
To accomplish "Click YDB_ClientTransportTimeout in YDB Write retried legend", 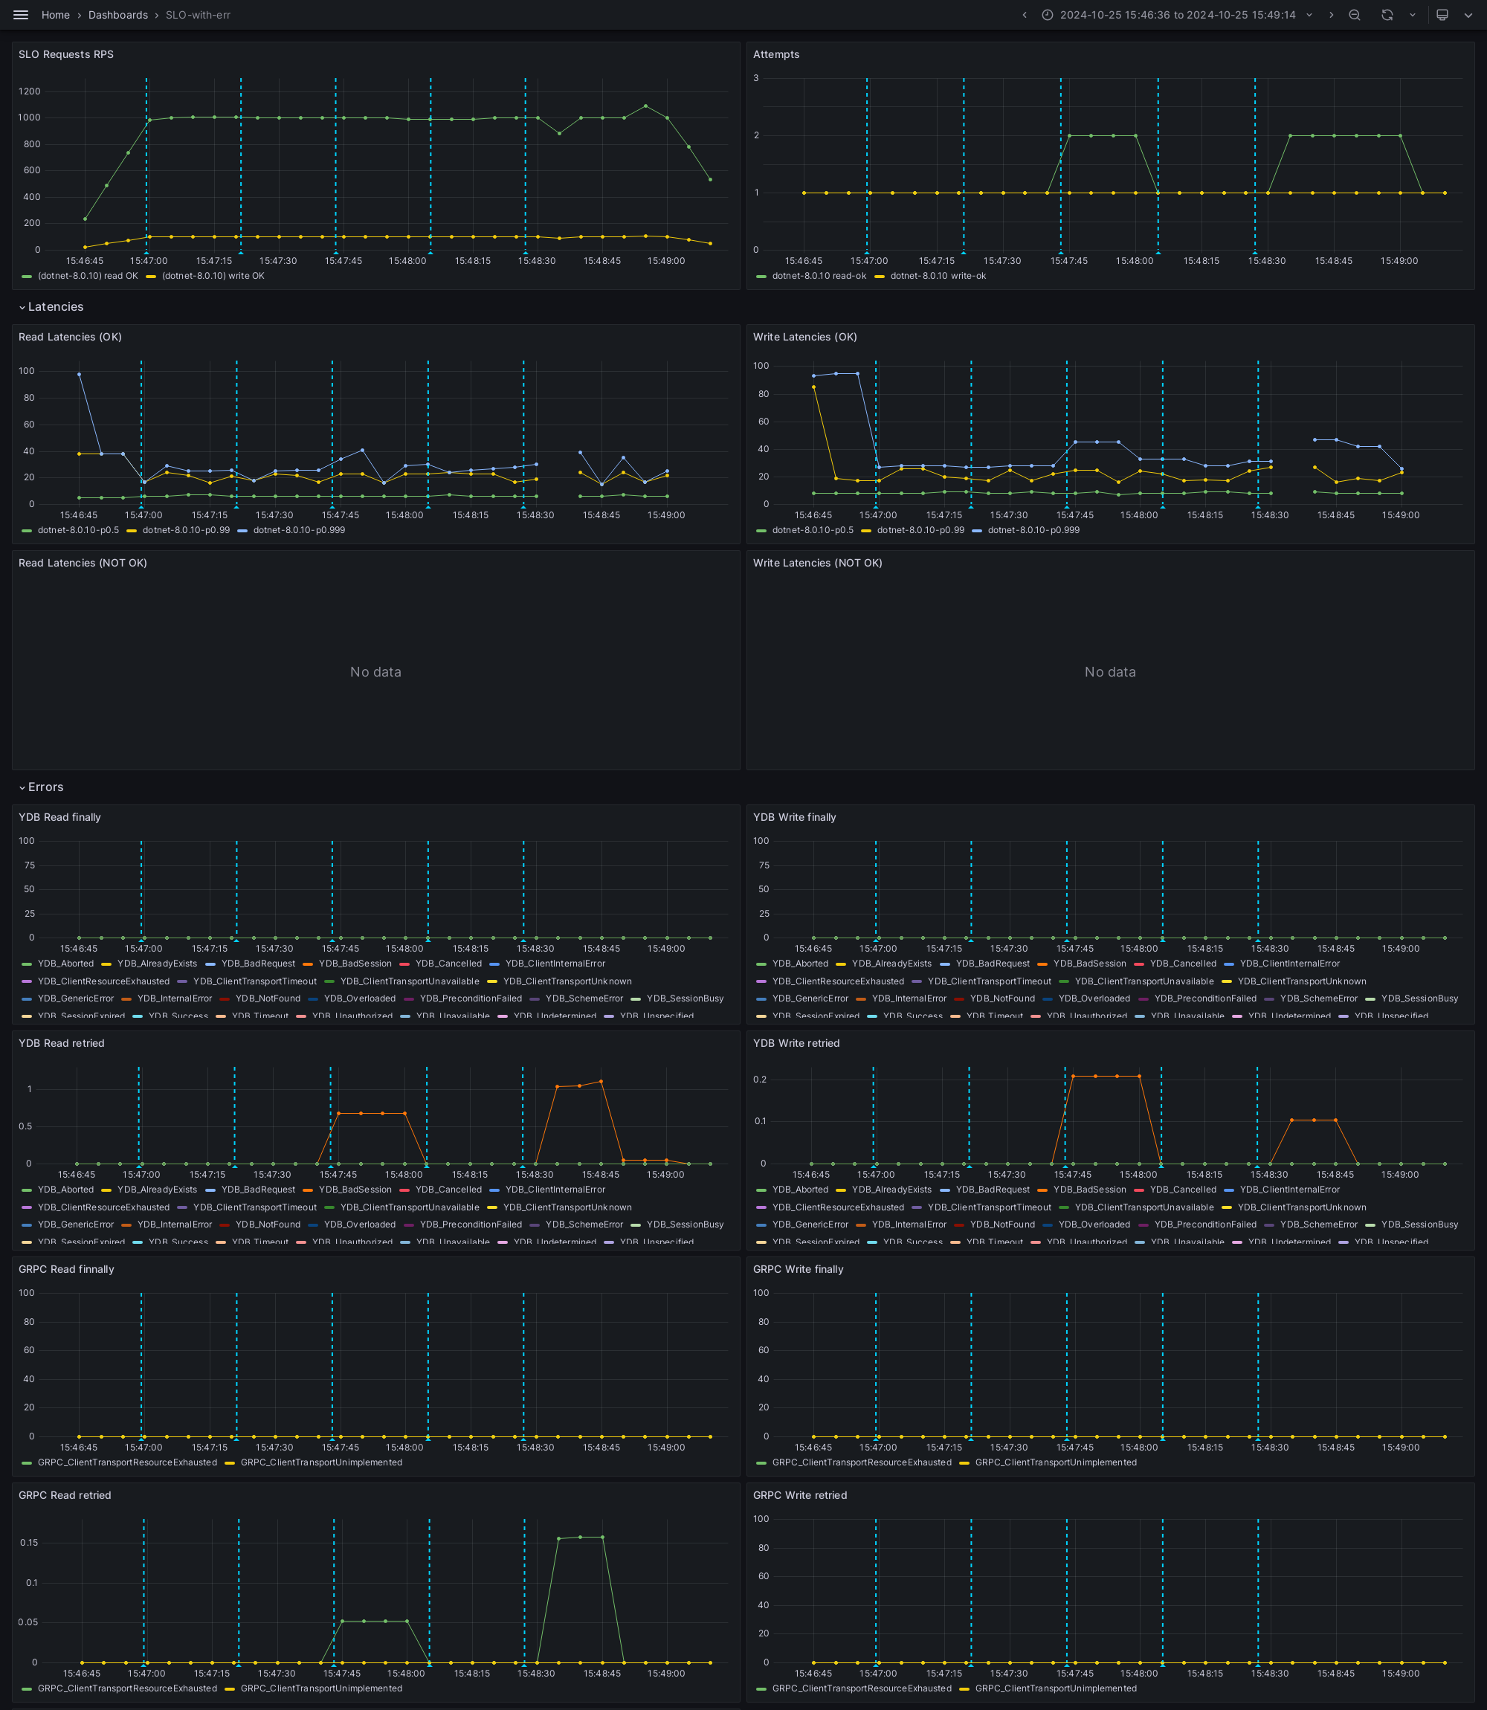I will [989, 1208].
